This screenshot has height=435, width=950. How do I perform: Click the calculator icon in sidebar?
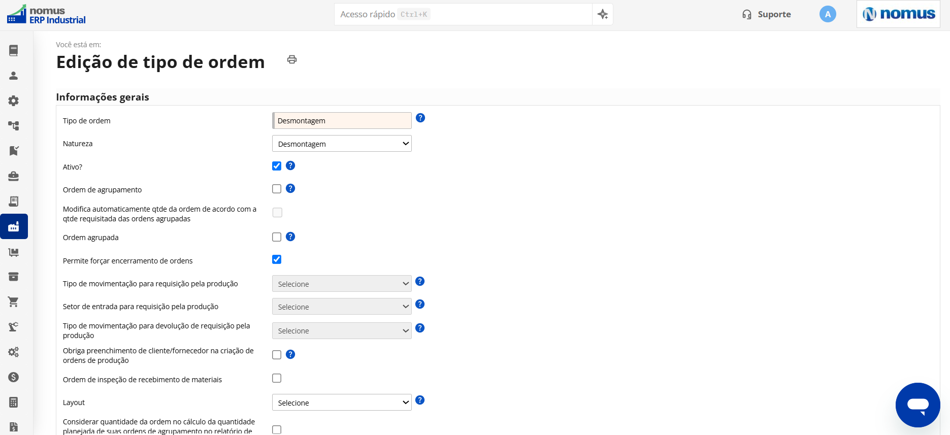click(14, 403)
